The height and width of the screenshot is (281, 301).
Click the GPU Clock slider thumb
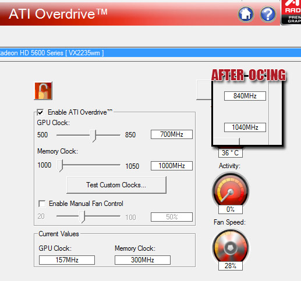[x=93, y=136]
